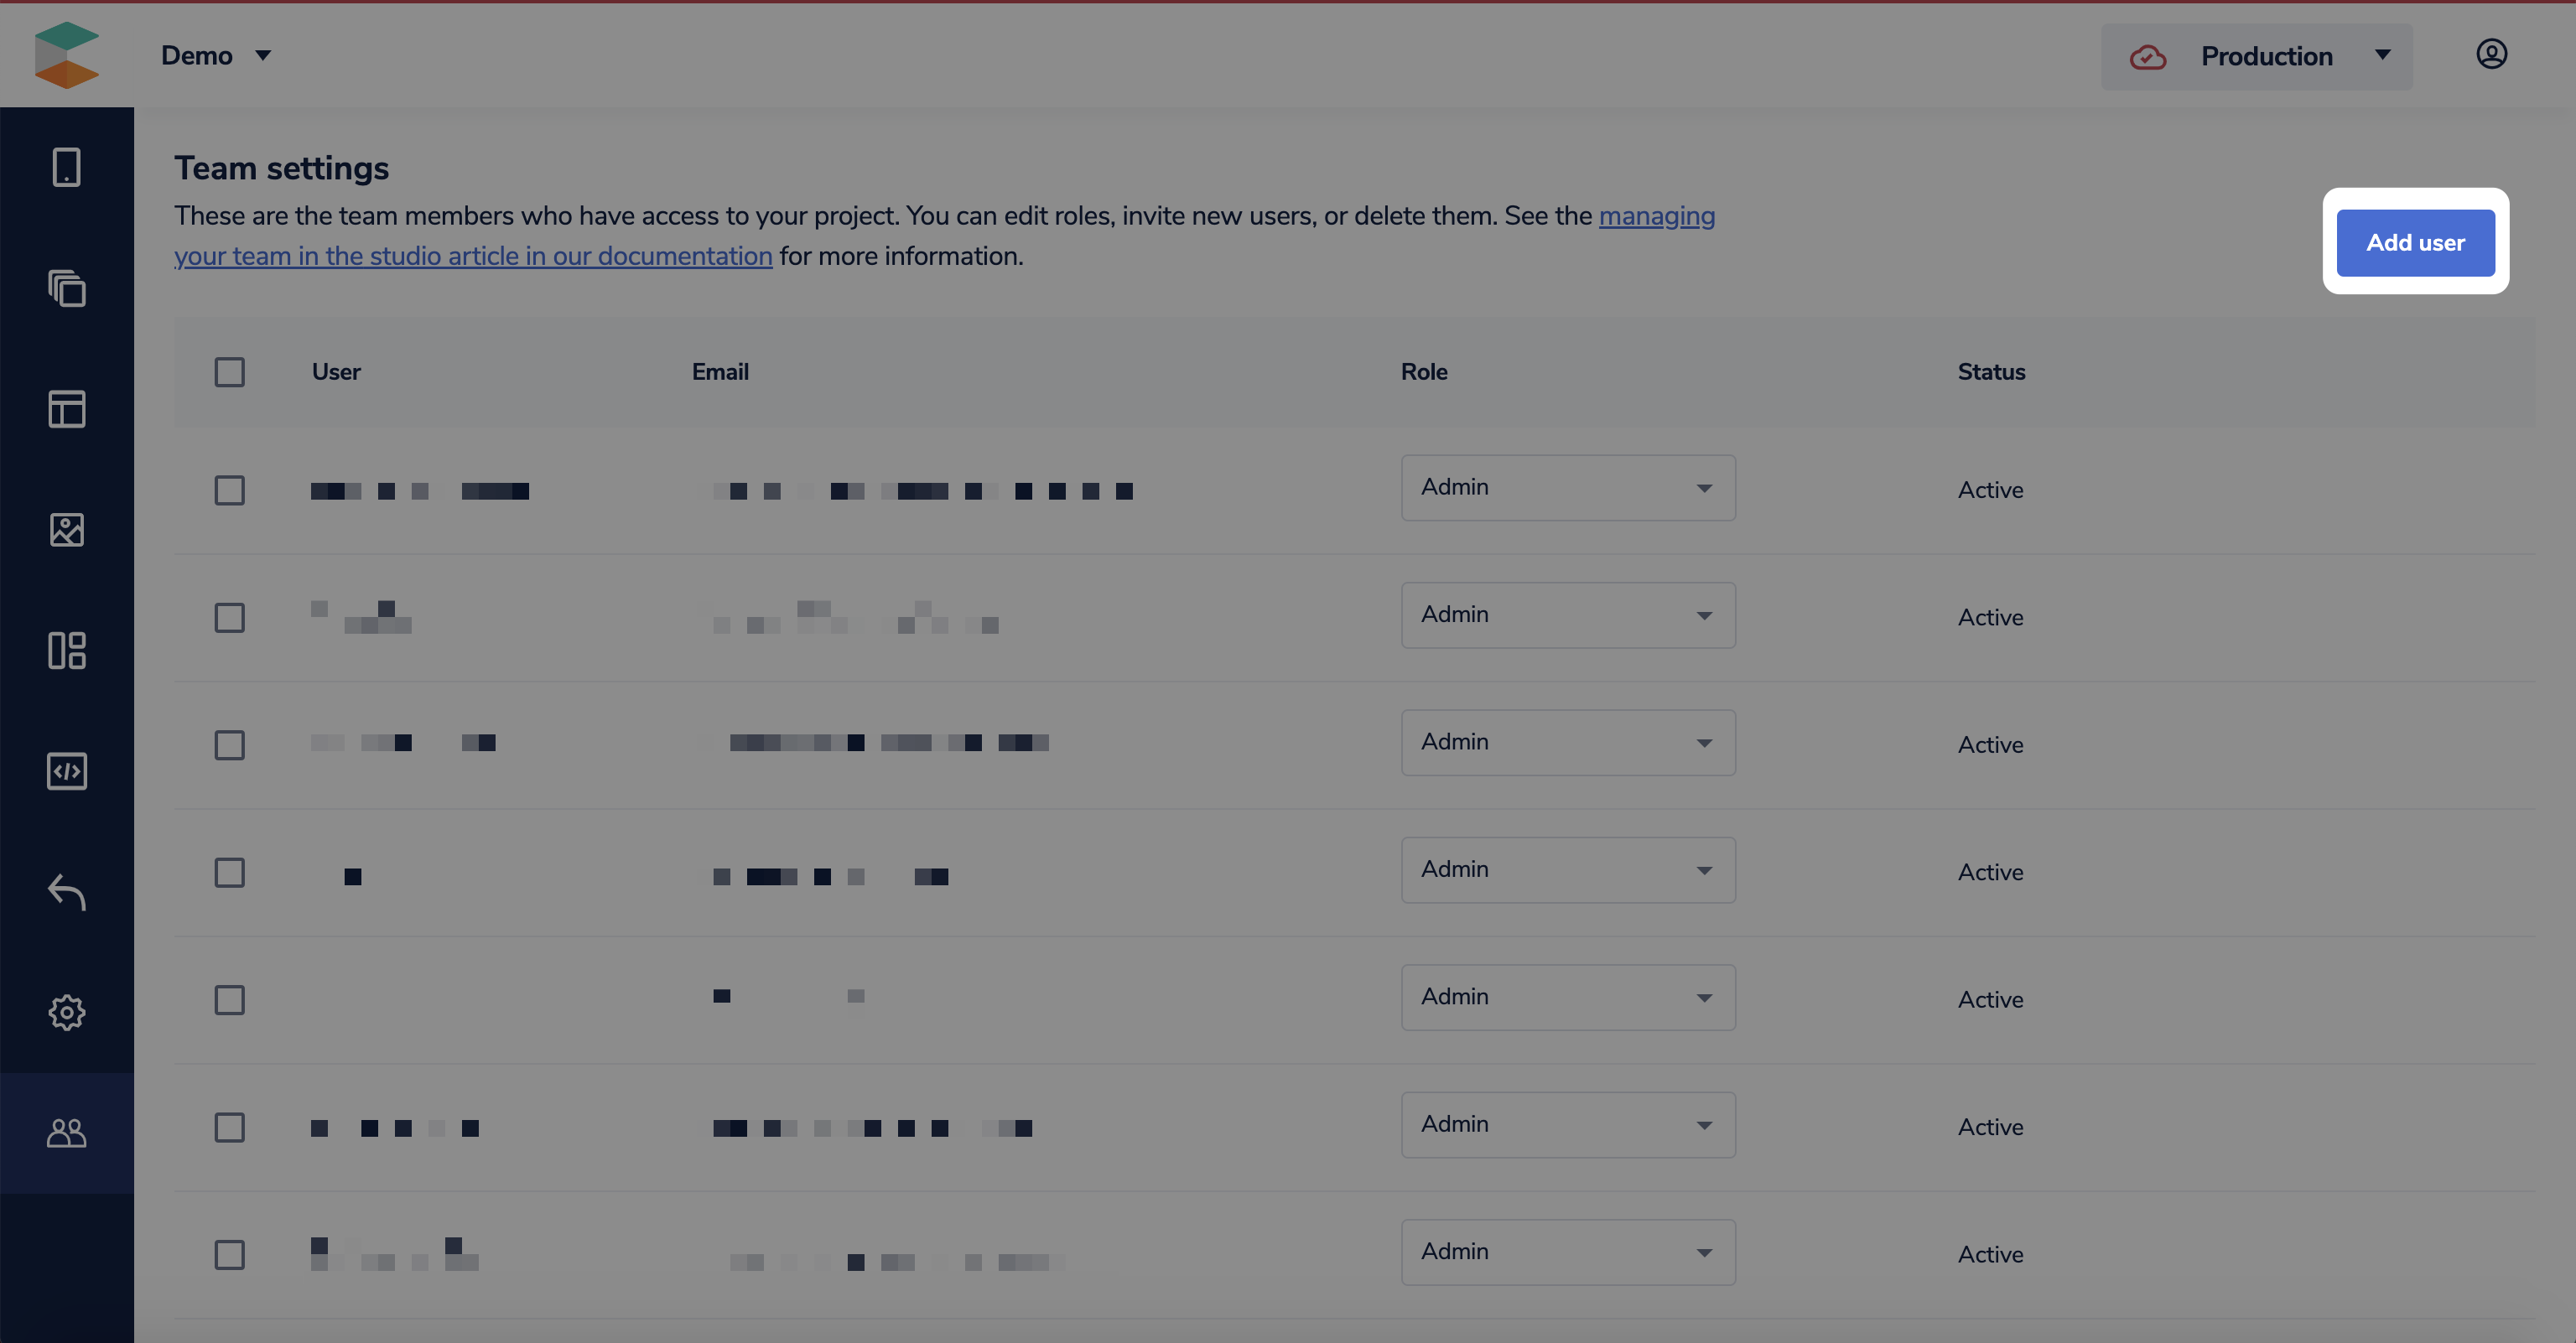Screen dimensions: 2576x1343
Task: Open the image media library icon
Action: 66,530
